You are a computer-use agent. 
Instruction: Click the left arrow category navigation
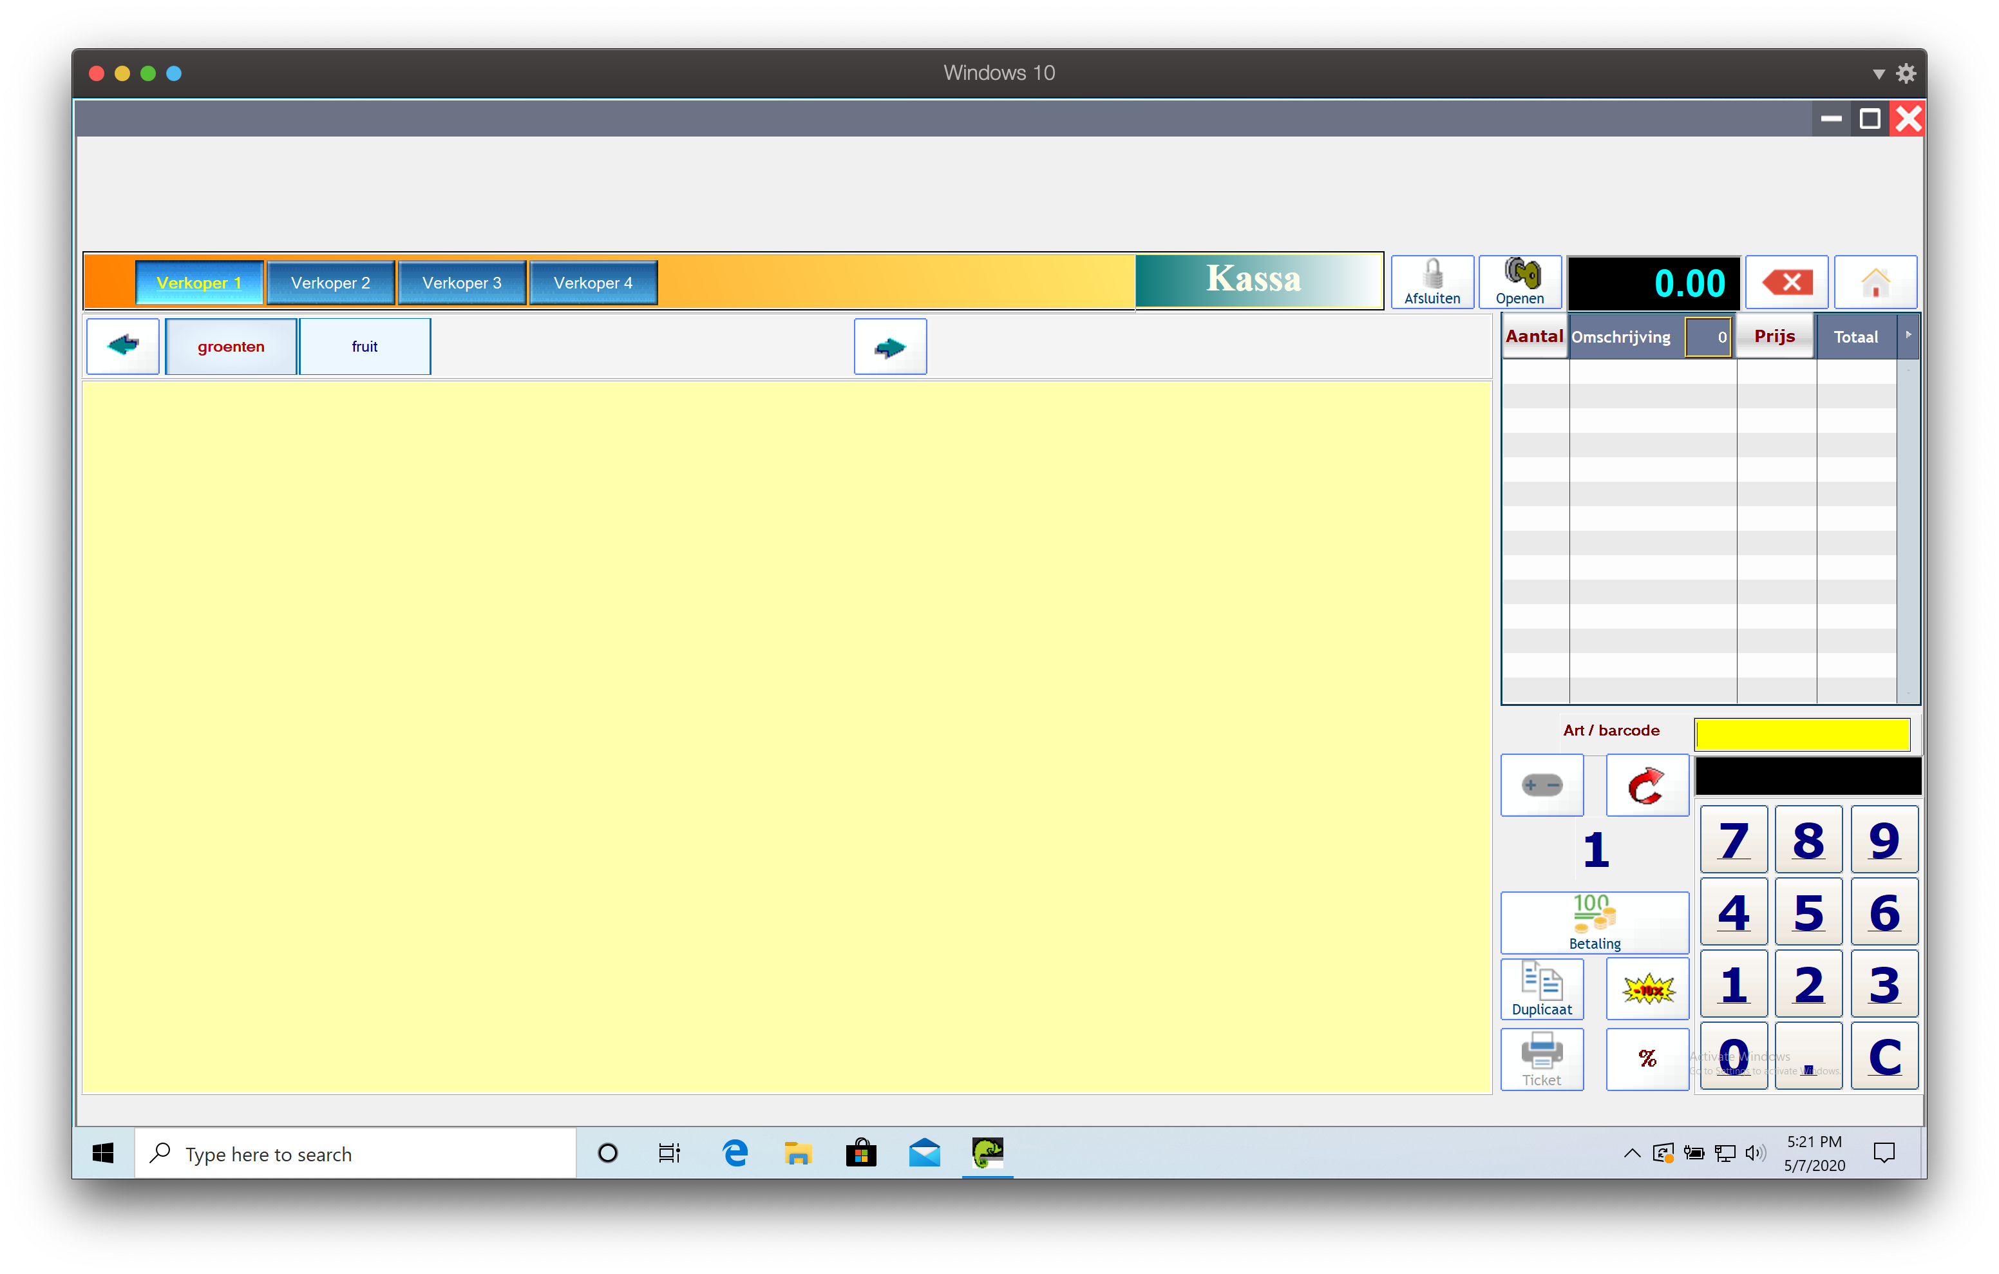tap(123, 345)
